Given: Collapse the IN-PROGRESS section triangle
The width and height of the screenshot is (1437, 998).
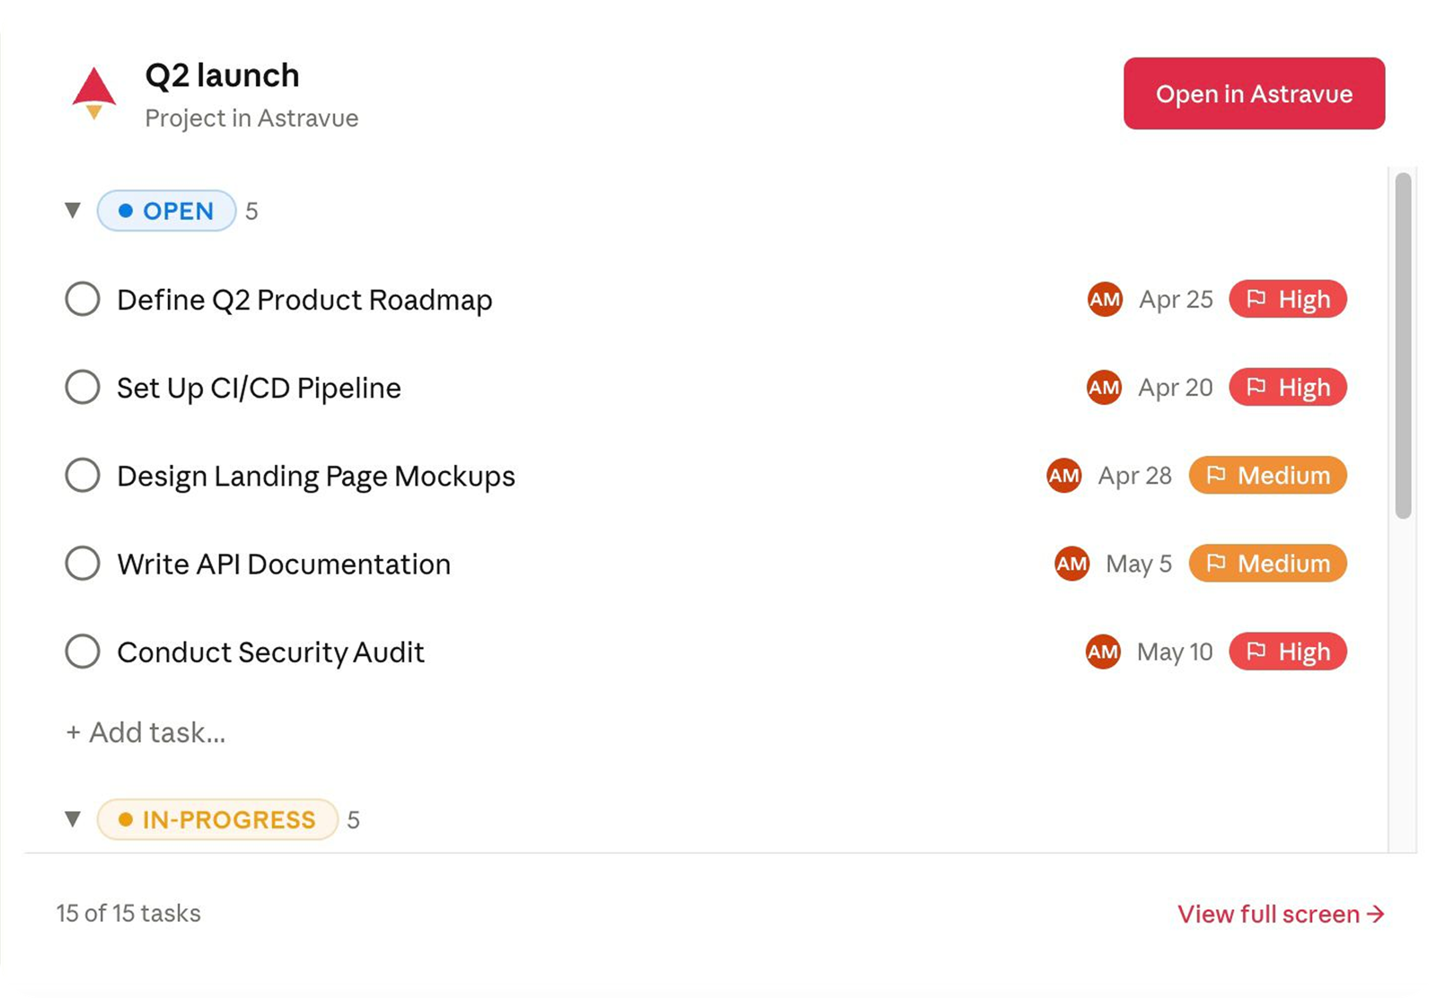Looking at the screenshot, I should pos(73,819).
